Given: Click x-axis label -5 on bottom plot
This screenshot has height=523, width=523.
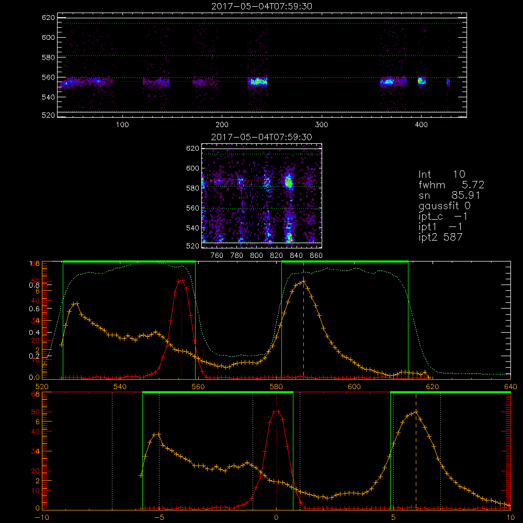Looking at the screenshot, I should (159, 517).
